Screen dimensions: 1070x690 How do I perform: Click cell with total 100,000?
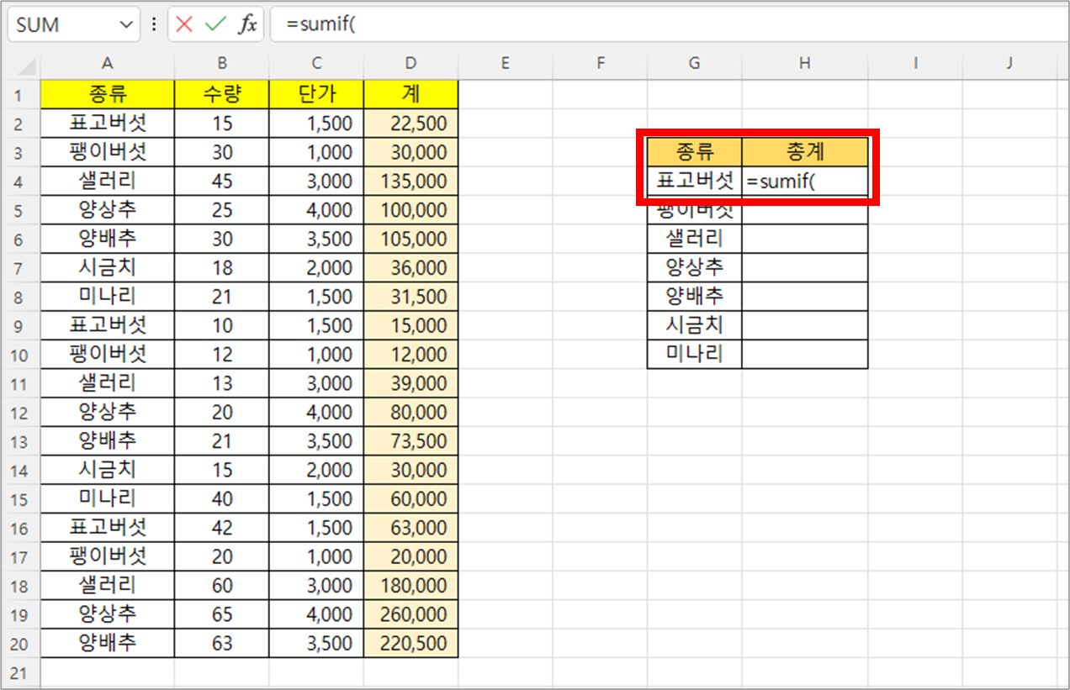coord(411,210)
